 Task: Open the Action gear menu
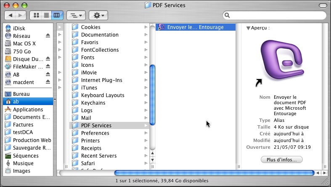tap(98, 15)
